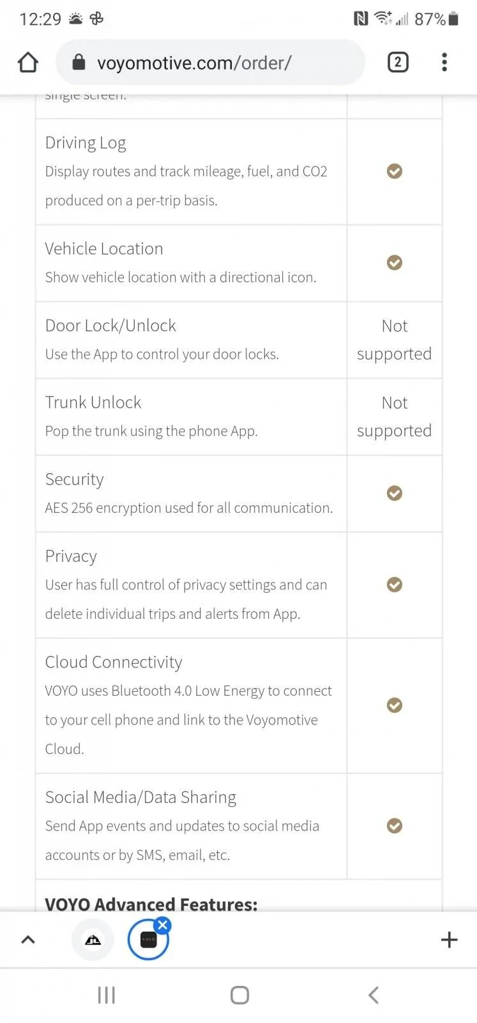Open Chrome's three-dot overflow menu
The width and height of the screenshot is (477, 1023).
pyautogui.click(x=444, y=62)
